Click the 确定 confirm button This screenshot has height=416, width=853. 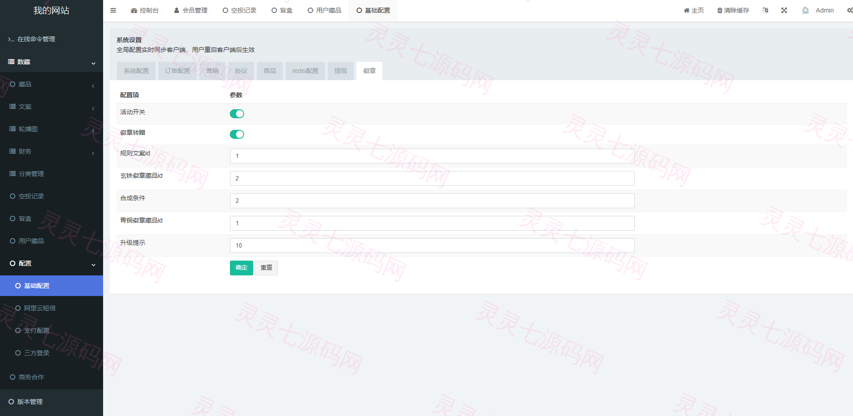coord(242,268)
